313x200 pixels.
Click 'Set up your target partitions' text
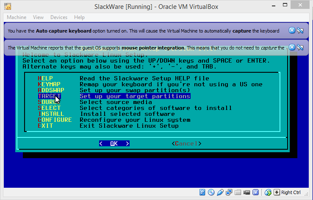(135, 96)
